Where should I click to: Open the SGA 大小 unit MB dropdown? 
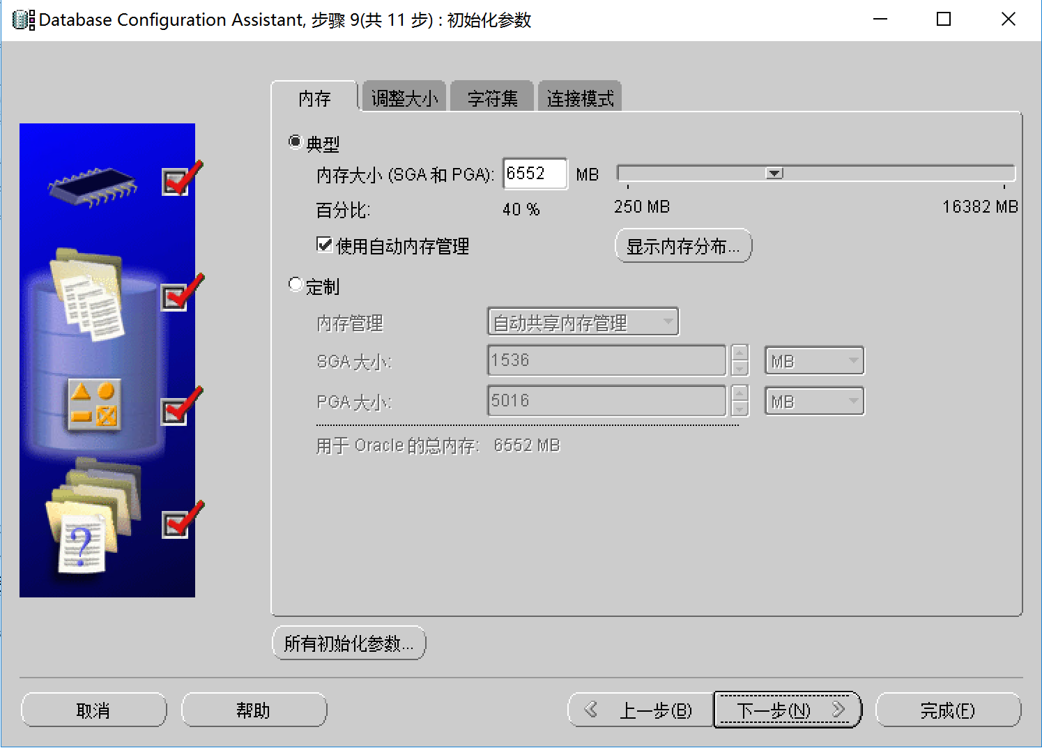coord(814,361)
